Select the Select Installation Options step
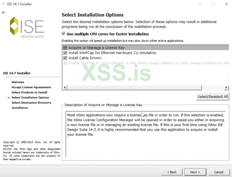232x177 pixels. (30, 97)
